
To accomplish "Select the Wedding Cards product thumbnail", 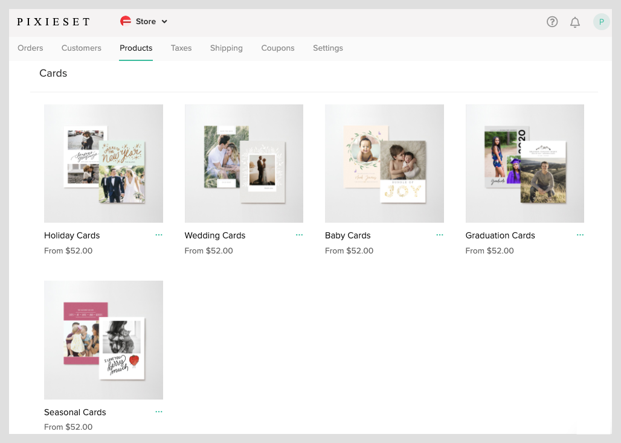I will 243,163.
